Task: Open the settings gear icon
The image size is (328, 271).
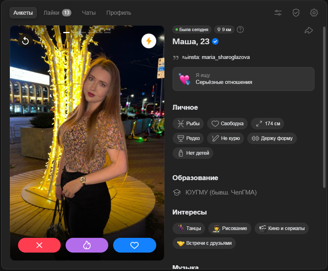Action: (314, 13)
